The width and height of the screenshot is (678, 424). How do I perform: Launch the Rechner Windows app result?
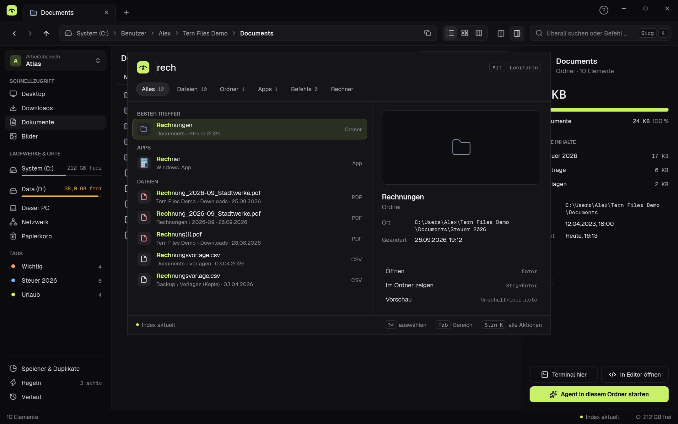tap(250, 163)
